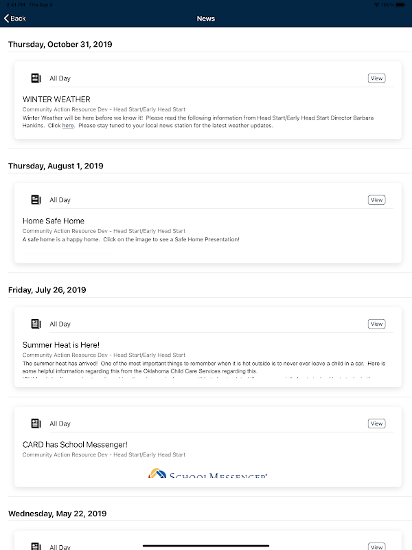
Task: Click the Home Safe Home news icon
Action: tap(36, 200)
